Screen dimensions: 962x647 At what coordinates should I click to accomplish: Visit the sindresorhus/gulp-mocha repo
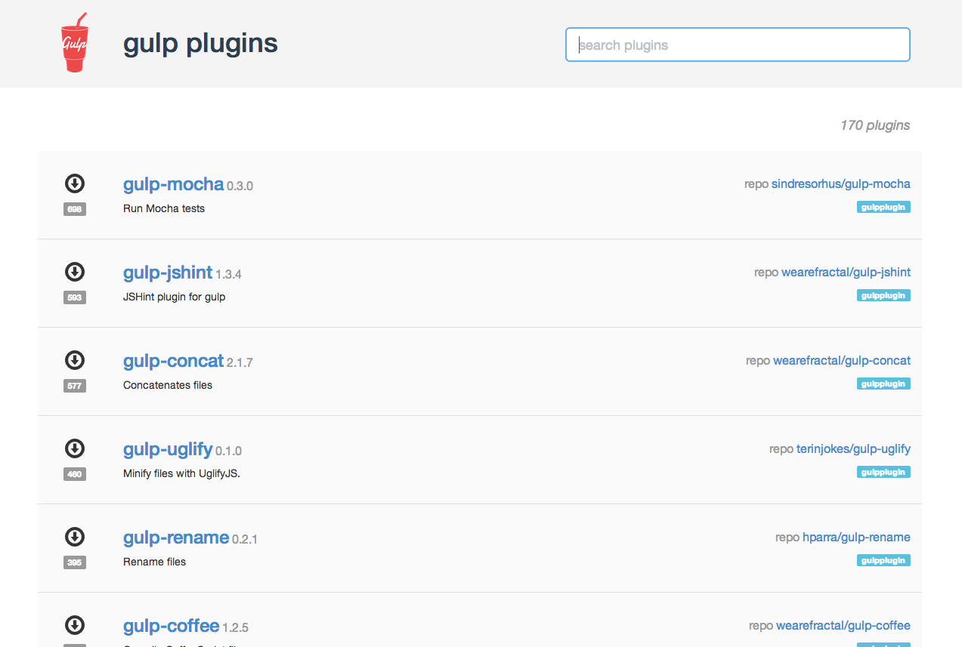(841, 183)
